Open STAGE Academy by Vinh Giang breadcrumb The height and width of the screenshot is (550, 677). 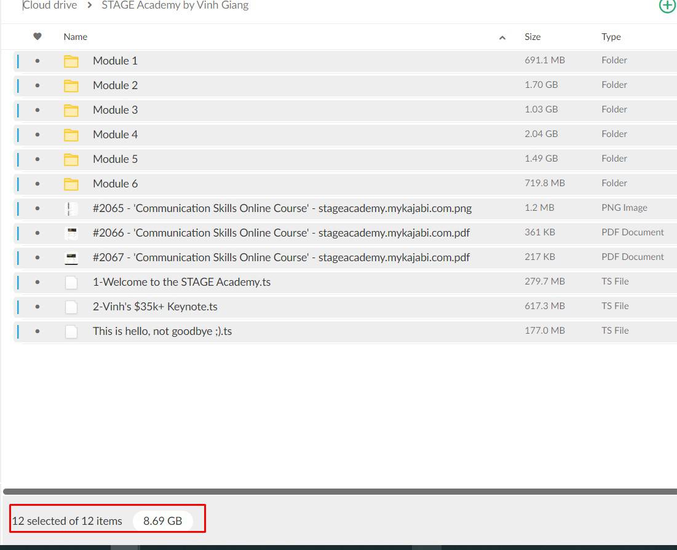[x=175, y=6]
